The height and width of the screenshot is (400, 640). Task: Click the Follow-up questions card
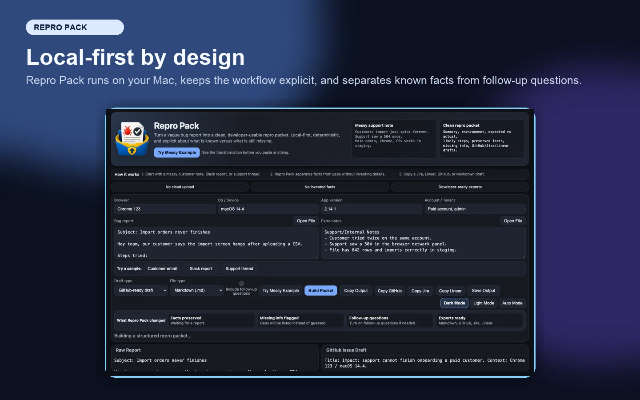[390, 320]
